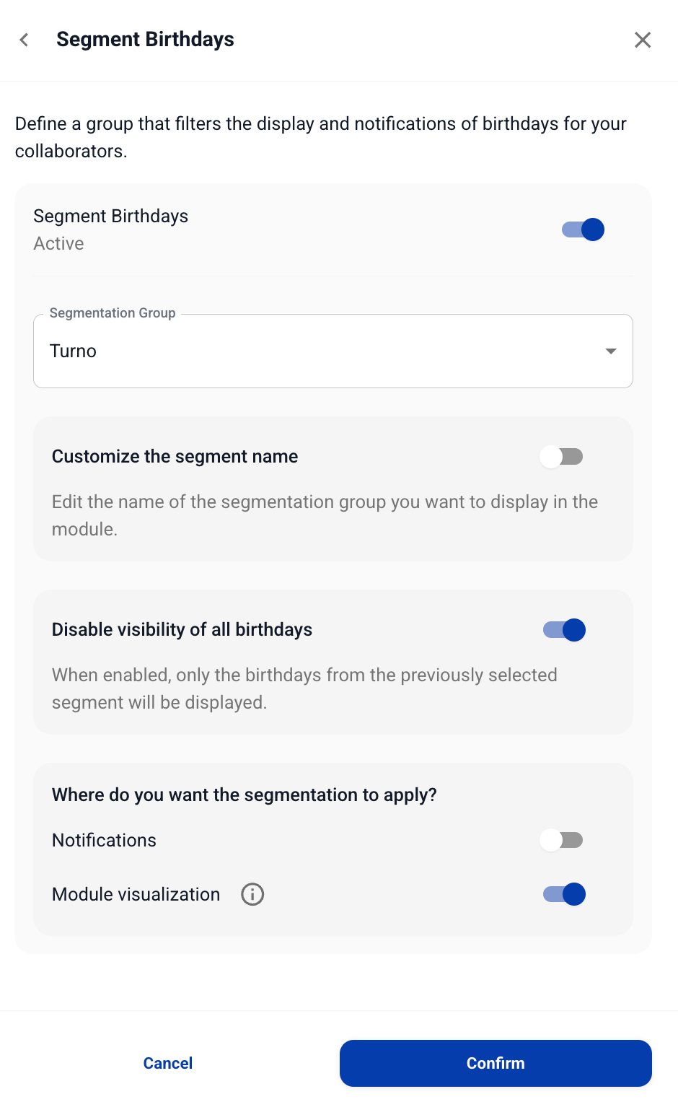
Task: Enable the Customize the segment name switch
Action: pos(562,457)
